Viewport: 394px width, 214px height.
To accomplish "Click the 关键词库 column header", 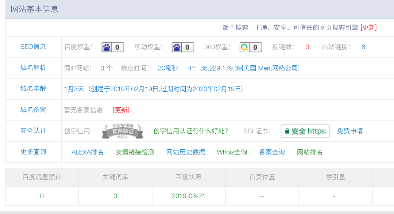I will pos(115,177).
